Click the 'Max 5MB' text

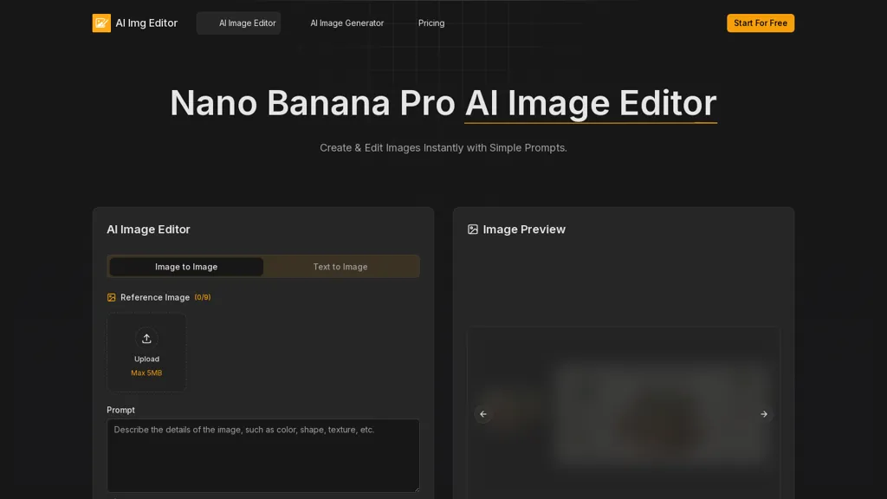pyautogui.click(x=146, y=373)
